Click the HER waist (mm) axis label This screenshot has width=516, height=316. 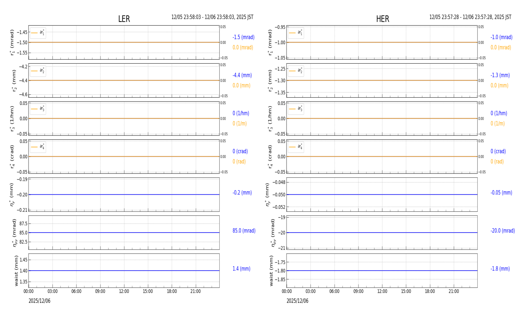pyautogui.click(x=271, y=271)
